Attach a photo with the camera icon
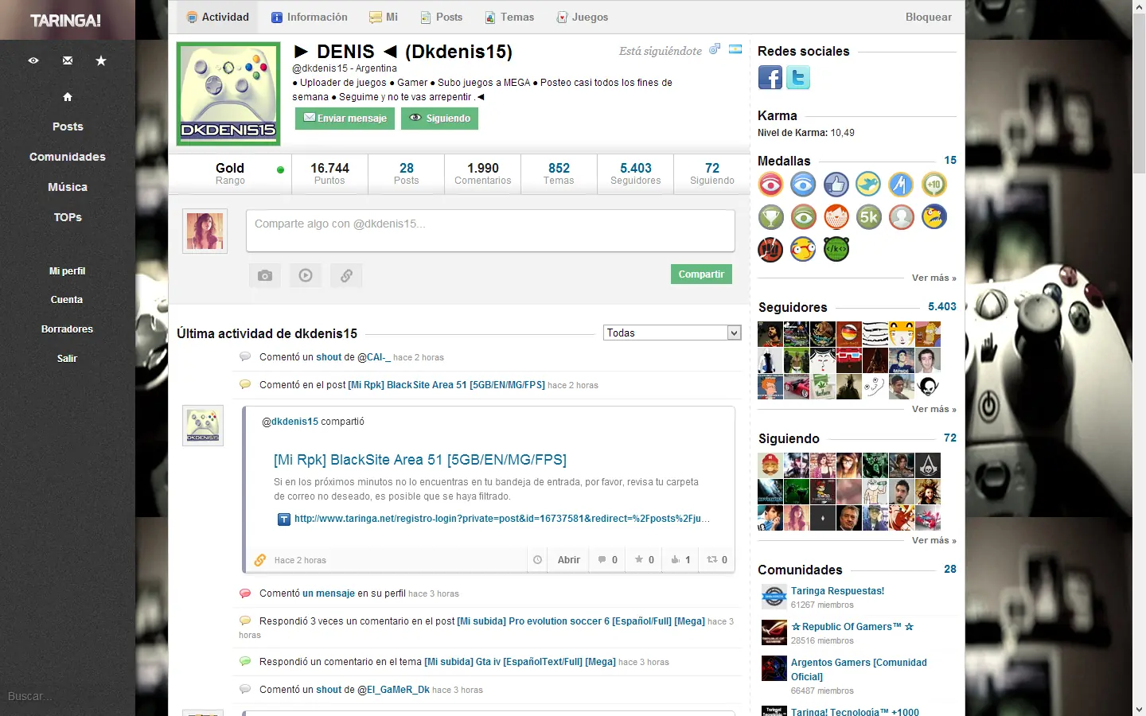Screen dimensions: 1146x716 (265, 275)
